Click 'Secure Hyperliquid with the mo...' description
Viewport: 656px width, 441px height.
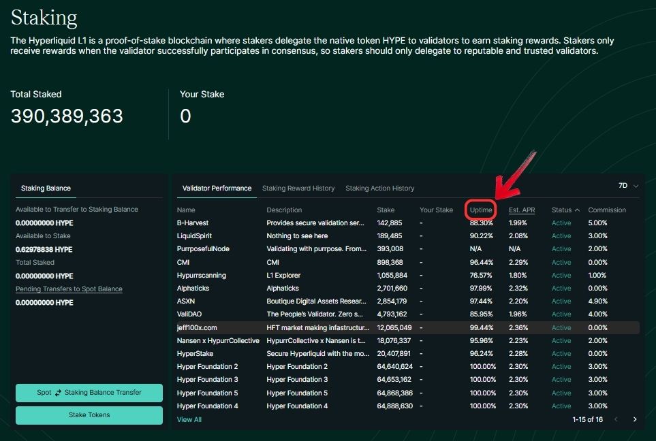pos(318,354)
